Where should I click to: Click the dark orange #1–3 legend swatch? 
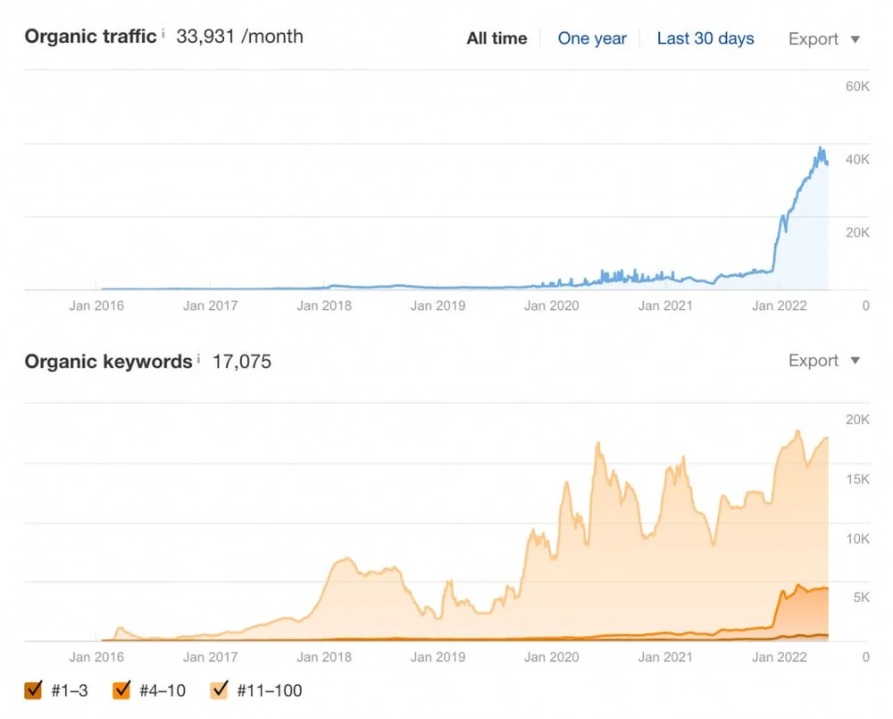click(33, 690)
